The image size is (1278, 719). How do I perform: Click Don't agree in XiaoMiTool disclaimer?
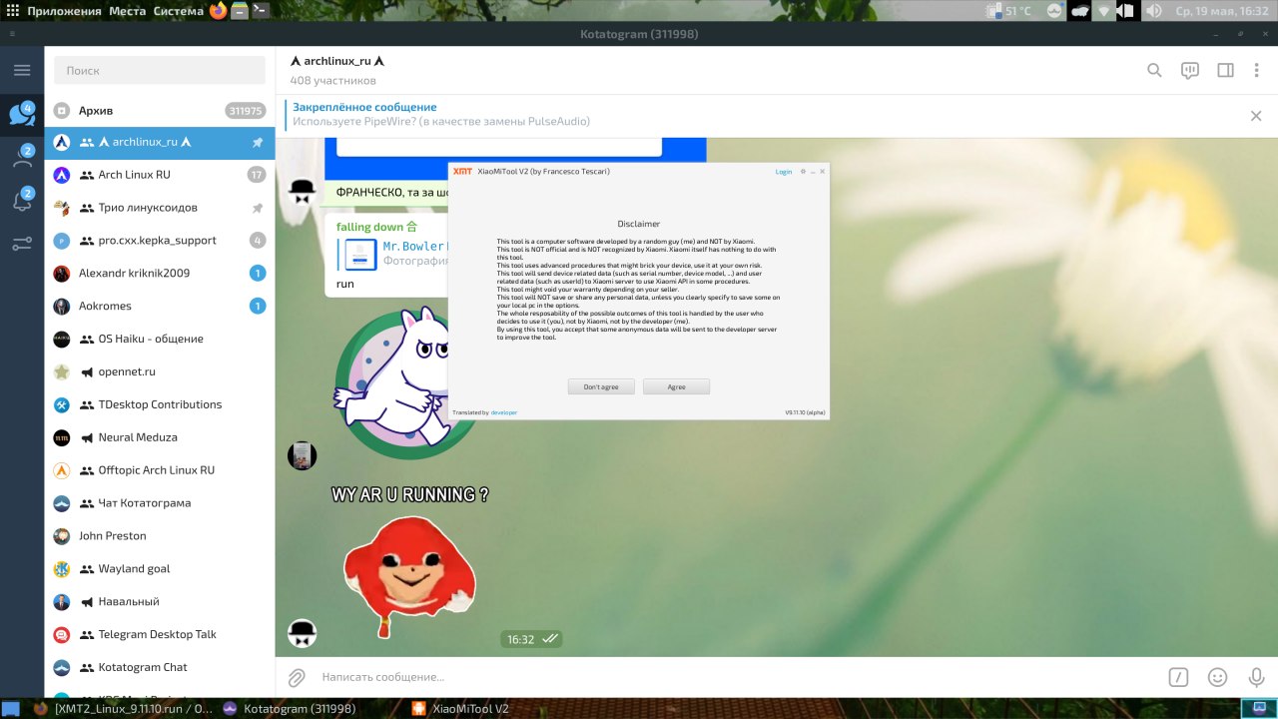point(601,386)
